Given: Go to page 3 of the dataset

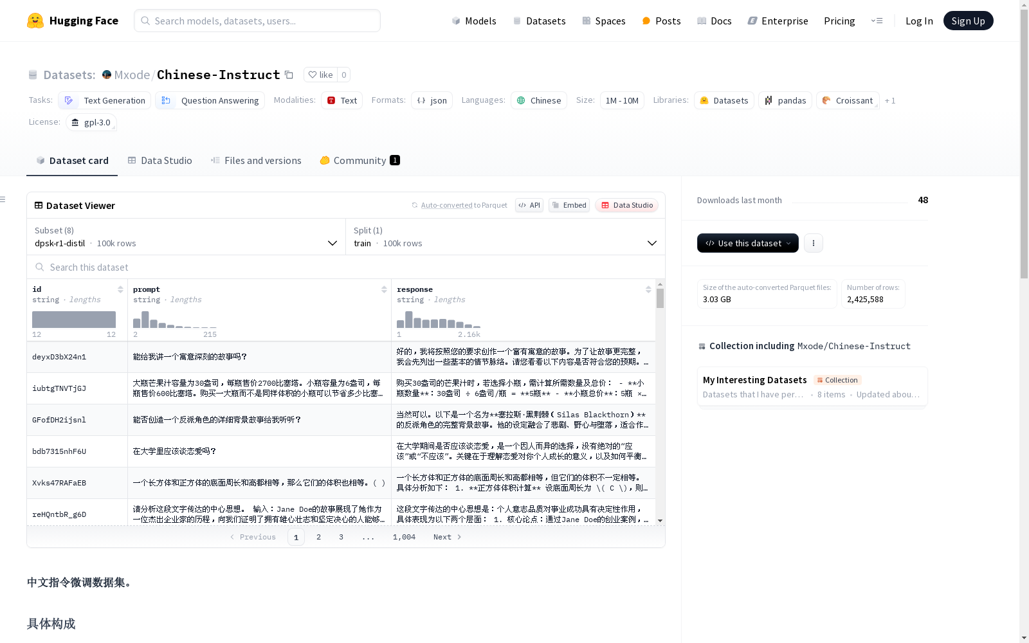Looking at the screenshot, I should (x=341, y=537).
